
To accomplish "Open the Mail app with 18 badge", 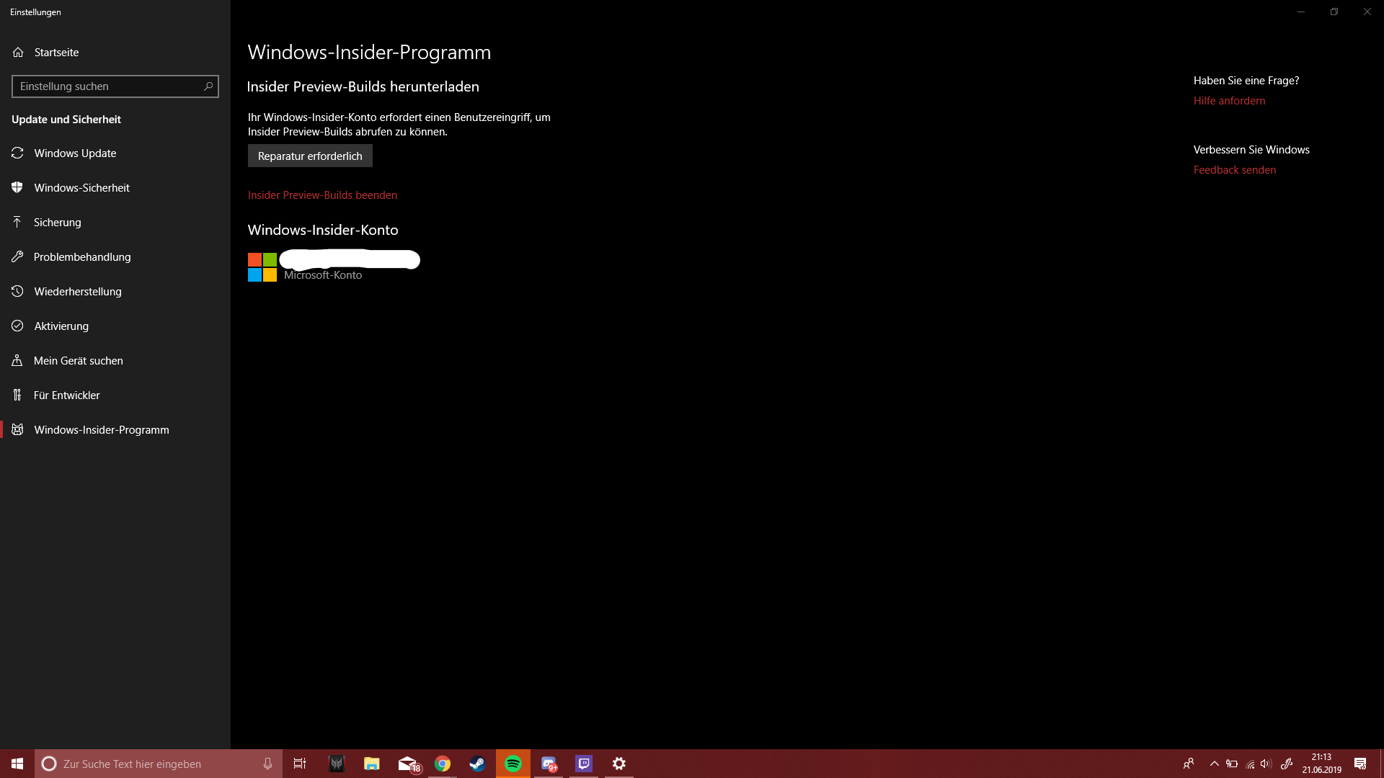I will pyautogui.click(x=408, y=764).
